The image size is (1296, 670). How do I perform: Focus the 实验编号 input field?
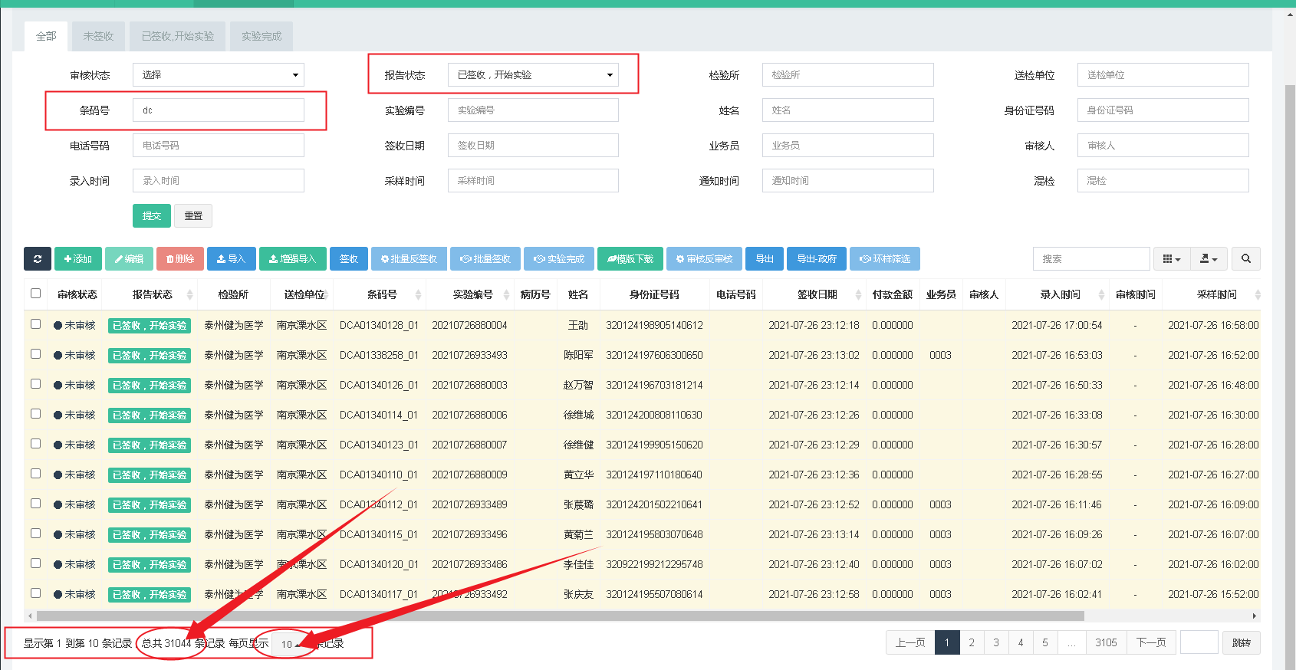tap(533, 110)
